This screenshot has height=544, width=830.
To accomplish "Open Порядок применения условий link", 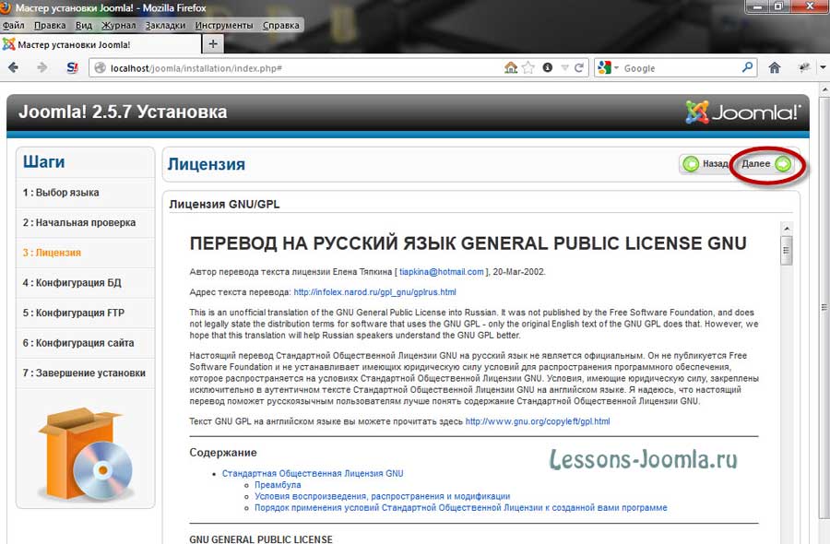I will click(x=460, y=507).
